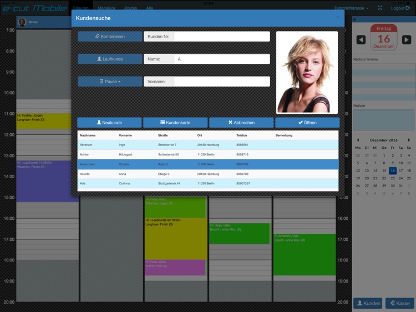Click into the Name input field
The height and width of the screenshot is (312, 416).
tap(222, 59)
